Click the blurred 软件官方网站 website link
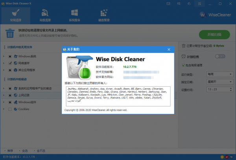 (x=138, y=77)
